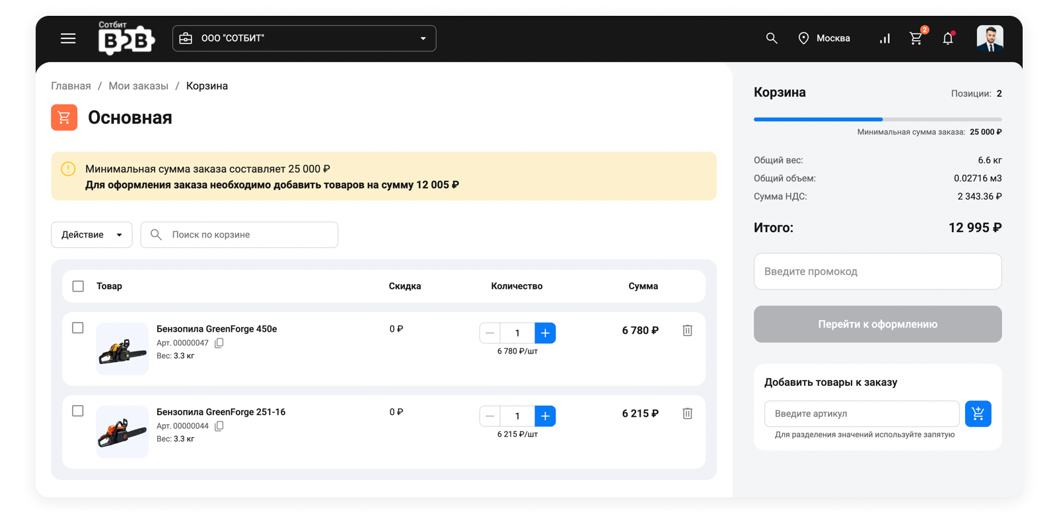Image resolution: width=1057 pixels, height=529 pixels.
Task: Click the warning icon in the yellow notice
Action: 68,169
